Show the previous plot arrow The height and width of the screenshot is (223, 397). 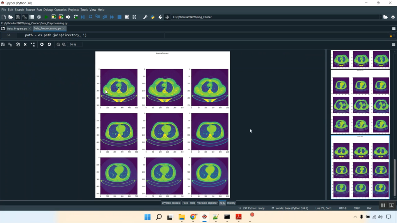point(42,44)
